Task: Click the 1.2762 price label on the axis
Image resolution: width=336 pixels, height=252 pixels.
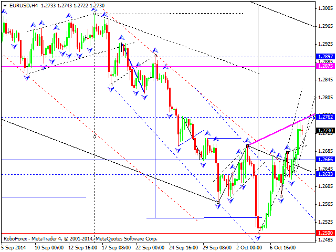Action: coord(326,117)
